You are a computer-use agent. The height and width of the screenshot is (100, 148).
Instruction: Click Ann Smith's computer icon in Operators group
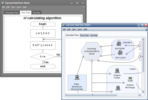click(x=119, y=43)
